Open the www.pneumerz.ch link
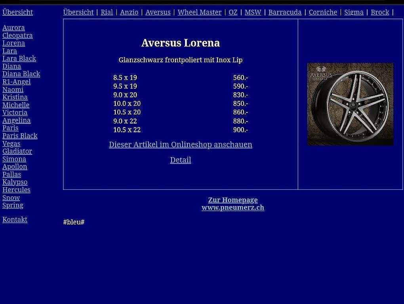Screen dimensions: 404x304 232,208
